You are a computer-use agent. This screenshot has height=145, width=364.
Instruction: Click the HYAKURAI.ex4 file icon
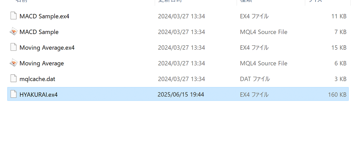13,94
